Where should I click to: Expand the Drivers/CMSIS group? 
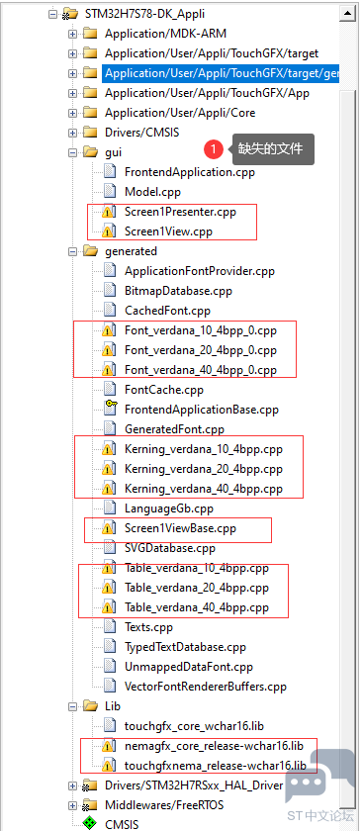pyautogui.click(x=72, y=133)
